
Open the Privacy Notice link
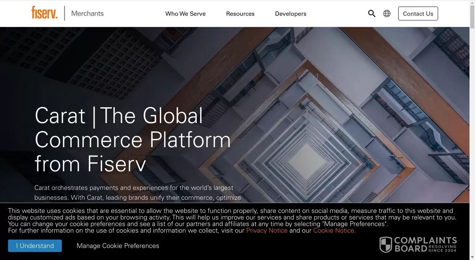click(267, 230)
